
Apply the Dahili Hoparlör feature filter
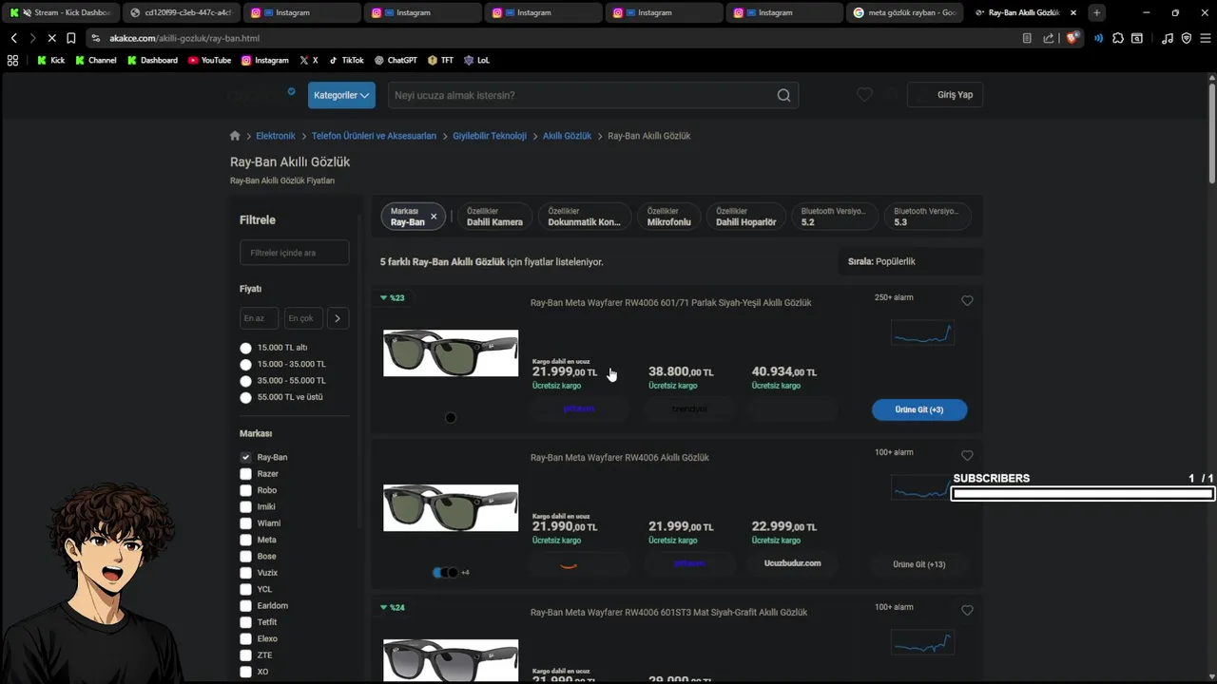point(745,217)
